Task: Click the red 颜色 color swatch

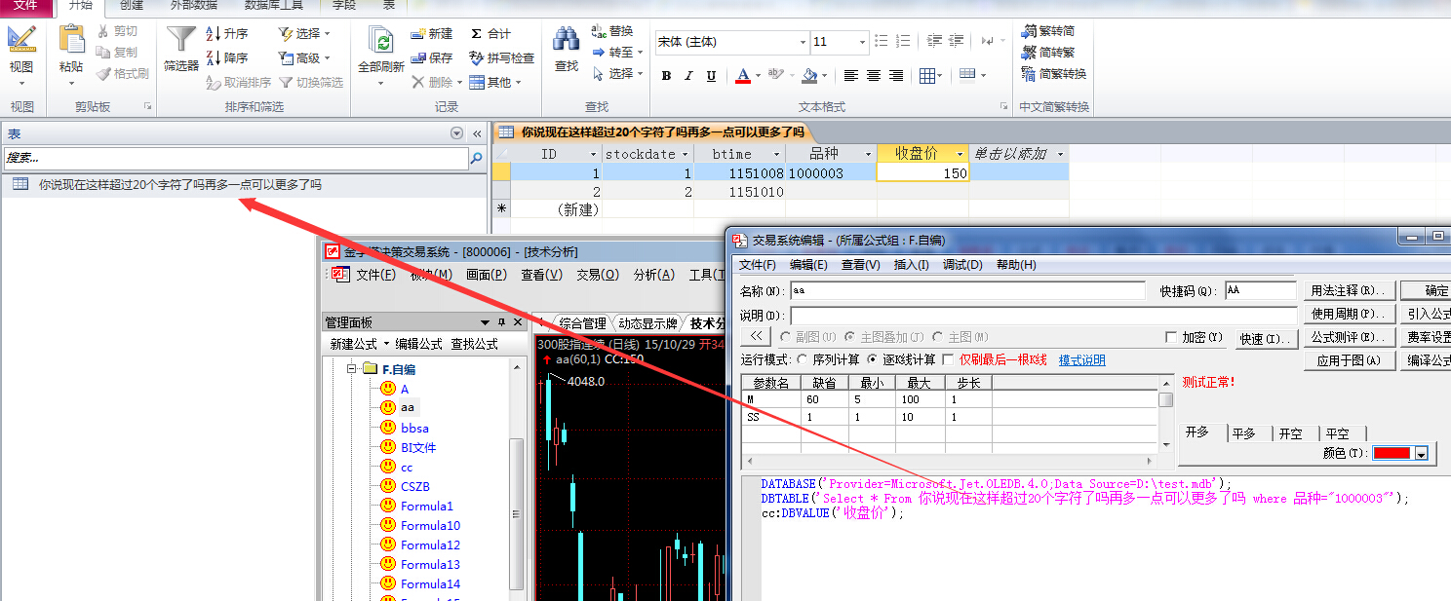Action: click(1392, 453)
